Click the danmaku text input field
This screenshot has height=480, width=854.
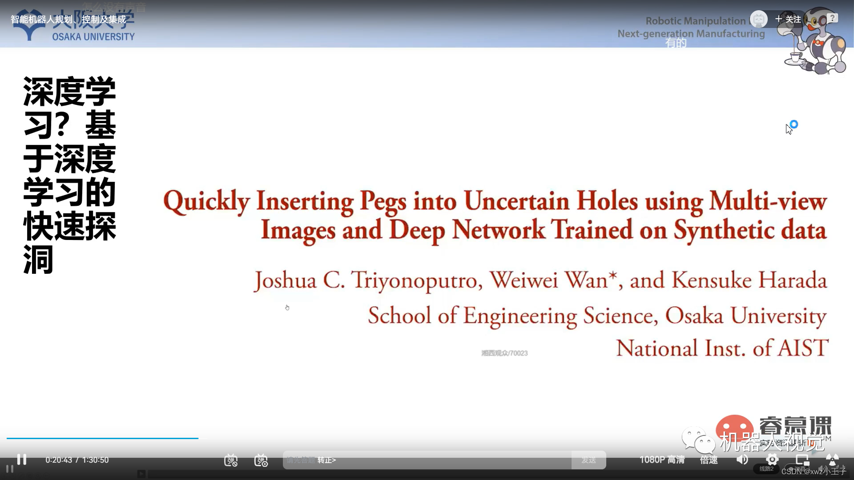[x=445, y=460]
